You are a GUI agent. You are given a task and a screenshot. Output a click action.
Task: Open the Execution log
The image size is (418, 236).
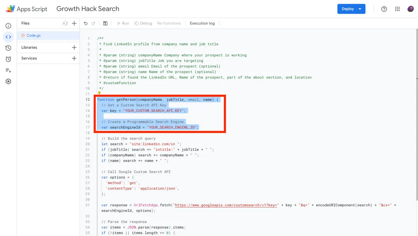[x=202, y=23]
